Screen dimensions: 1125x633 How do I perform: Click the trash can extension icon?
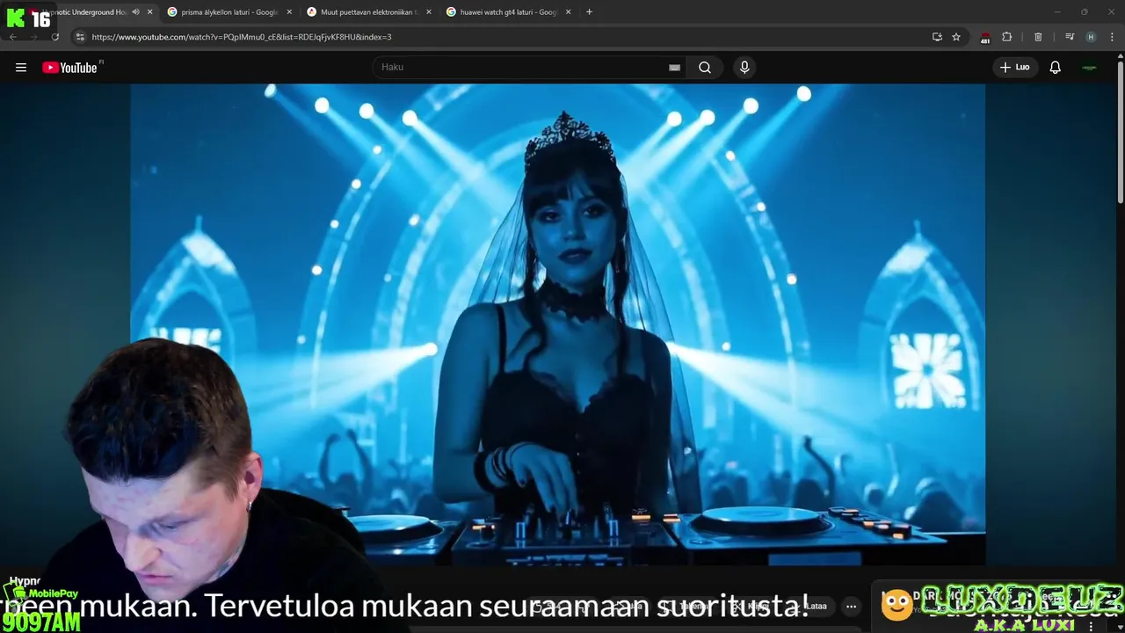(x=1038, y=37)
